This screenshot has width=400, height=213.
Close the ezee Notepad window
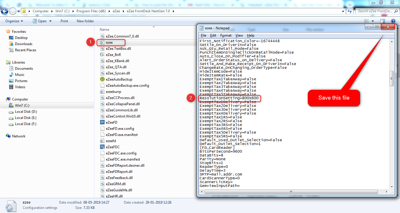(388, 27)
